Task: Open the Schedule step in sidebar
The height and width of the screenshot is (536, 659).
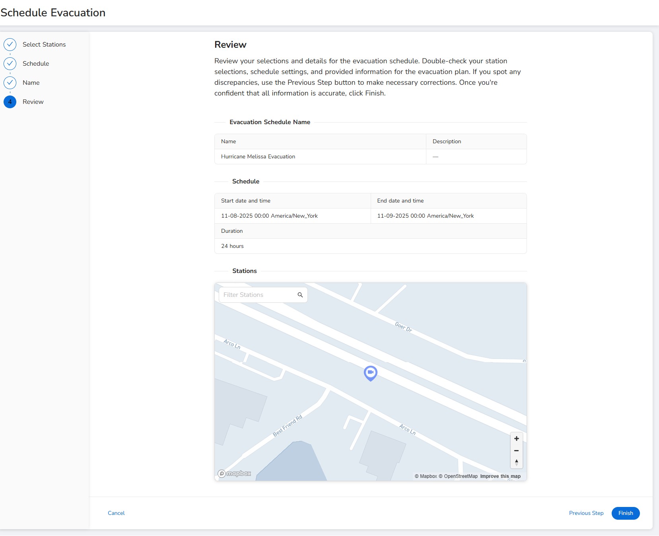Action: pyautogui.click(x=36, y=64)
